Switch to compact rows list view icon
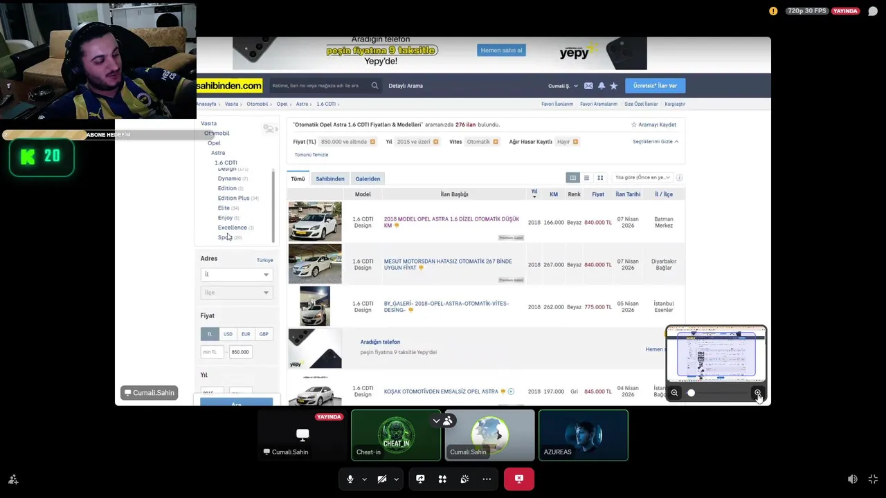This screenshot has width=886, height=498. (x=586, y=178)
